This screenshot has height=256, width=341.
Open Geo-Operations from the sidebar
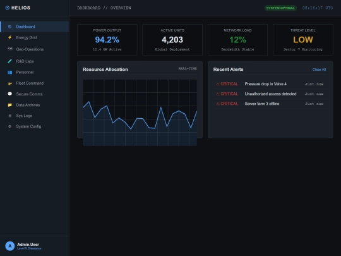[35, 49]
